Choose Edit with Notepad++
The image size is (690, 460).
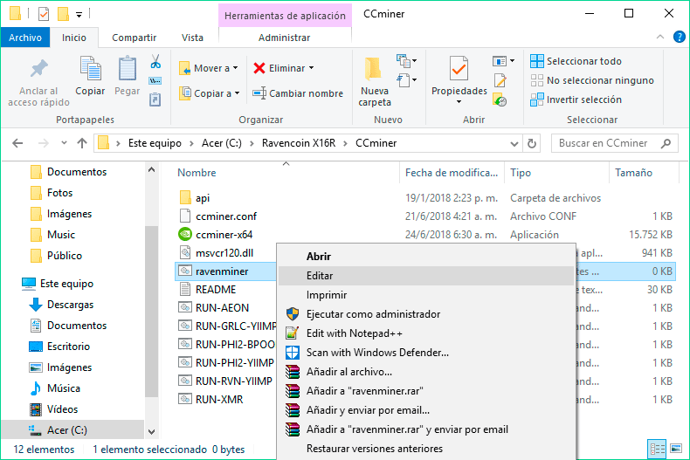pyautogui.click(x=426, y=333)
